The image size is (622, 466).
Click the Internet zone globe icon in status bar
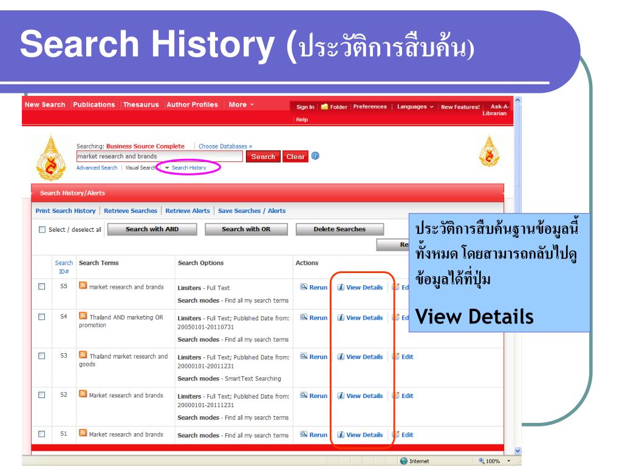pos(404,461)
